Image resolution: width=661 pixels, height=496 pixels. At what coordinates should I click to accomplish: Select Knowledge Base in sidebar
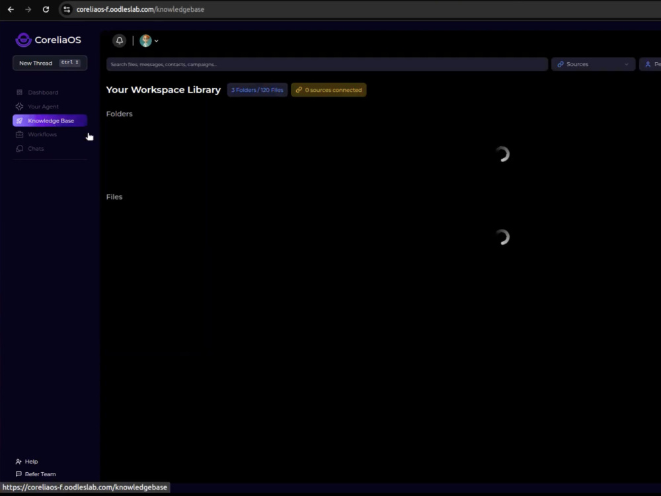pos(50,120)
